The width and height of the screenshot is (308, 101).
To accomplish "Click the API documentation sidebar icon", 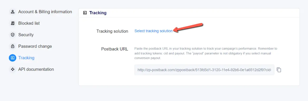I will click(x=13, y=69).
